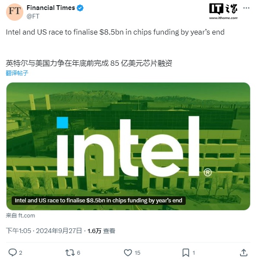
Task: Click the post timestamp 下午1:05
Action: pyautogui.click(x=19, y=230)
